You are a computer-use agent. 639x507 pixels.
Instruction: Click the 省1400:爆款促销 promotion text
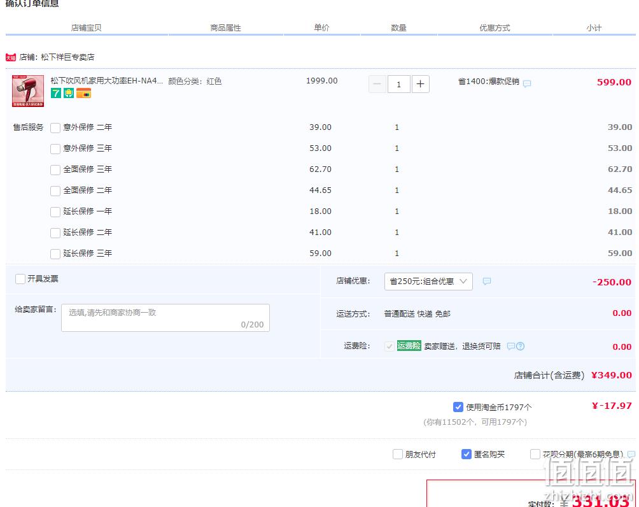(489, 81)
